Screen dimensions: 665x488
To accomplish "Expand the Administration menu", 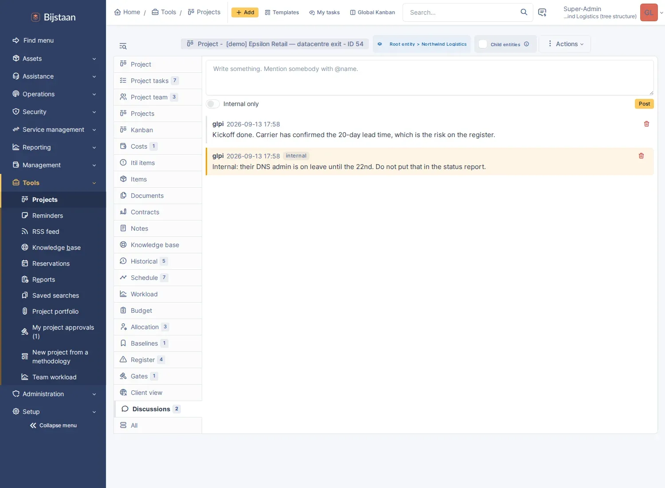I will coord(53,394).
